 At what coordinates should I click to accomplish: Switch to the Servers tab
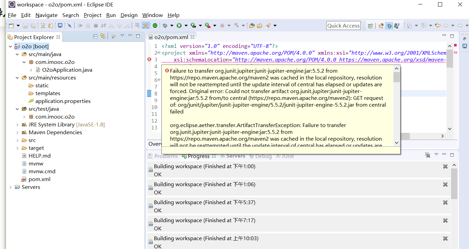pyautogui.click(x=233, y=156)
